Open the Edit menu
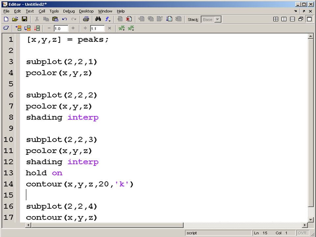The image size is (316, 237). (x=17, y=11)
